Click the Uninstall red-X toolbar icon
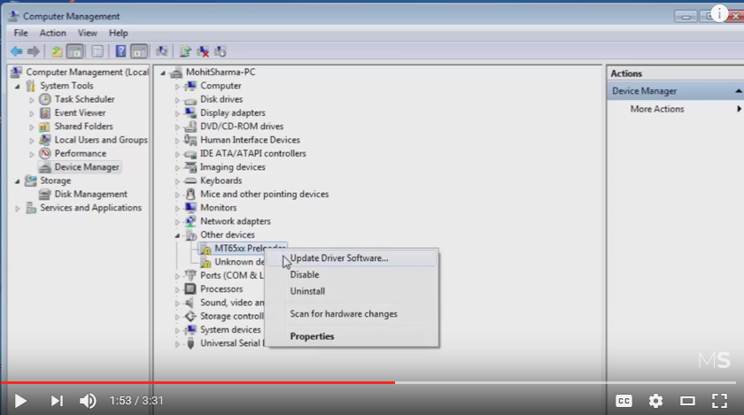The image size is (744, 415). coord(203,51)
